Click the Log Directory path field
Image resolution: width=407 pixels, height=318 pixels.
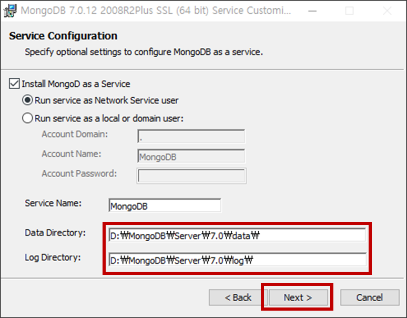[237, 260]
